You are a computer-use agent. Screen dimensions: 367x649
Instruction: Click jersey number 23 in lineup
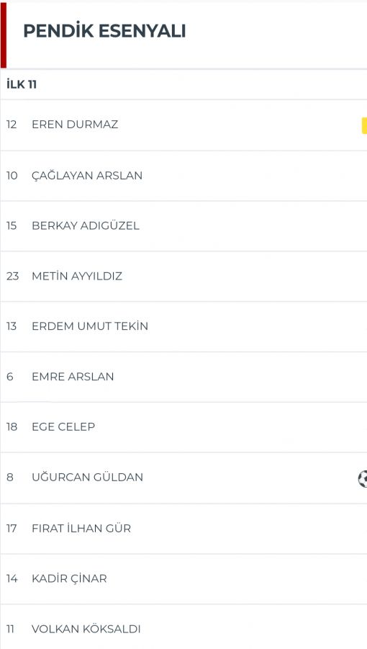[12, 276]
